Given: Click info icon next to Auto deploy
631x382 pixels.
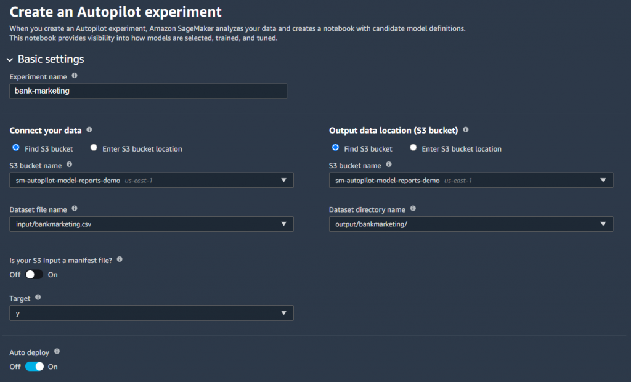Looking at the screenshot, I should point(57,351).
